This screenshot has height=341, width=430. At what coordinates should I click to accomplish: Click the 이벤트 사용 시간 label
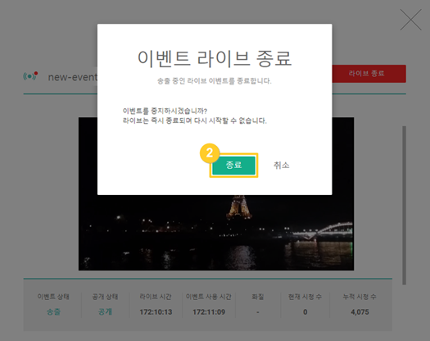(x=209, y=297)
